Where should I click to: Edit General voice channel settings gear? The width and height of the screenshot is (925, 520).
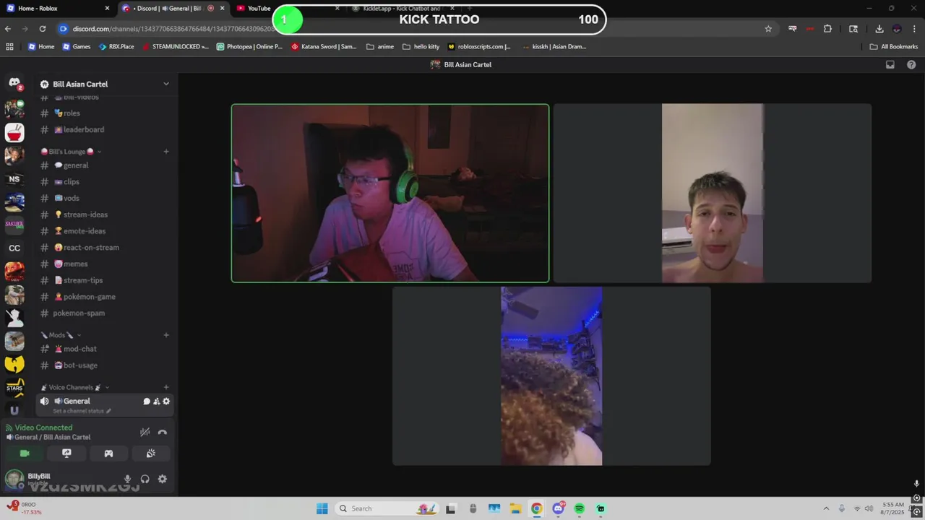(x=166, y=402)
